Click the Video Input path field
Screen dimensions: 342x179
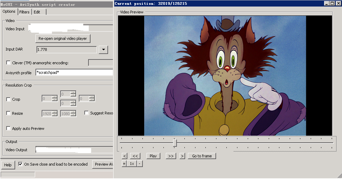point(71,28)
